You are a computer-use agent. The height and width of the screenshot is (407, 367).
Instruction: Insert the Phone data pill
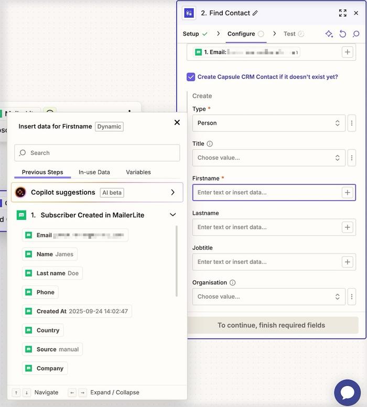click(40, 292)
